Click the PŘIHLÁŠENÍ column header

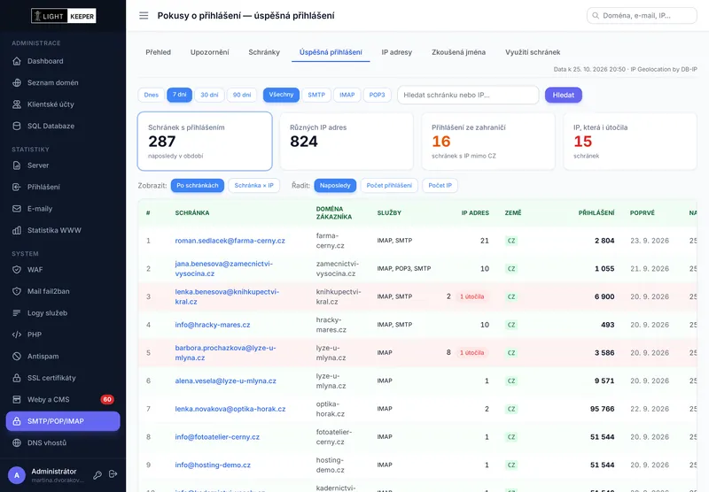coord(596,212)
